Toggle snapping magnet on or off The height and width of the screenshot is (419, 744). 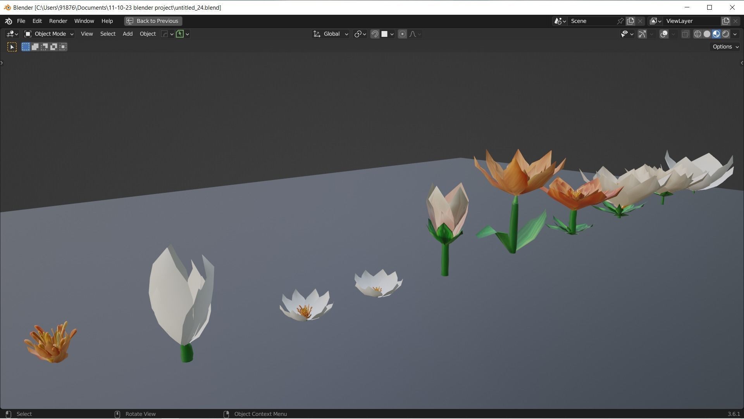click(375, 34)
